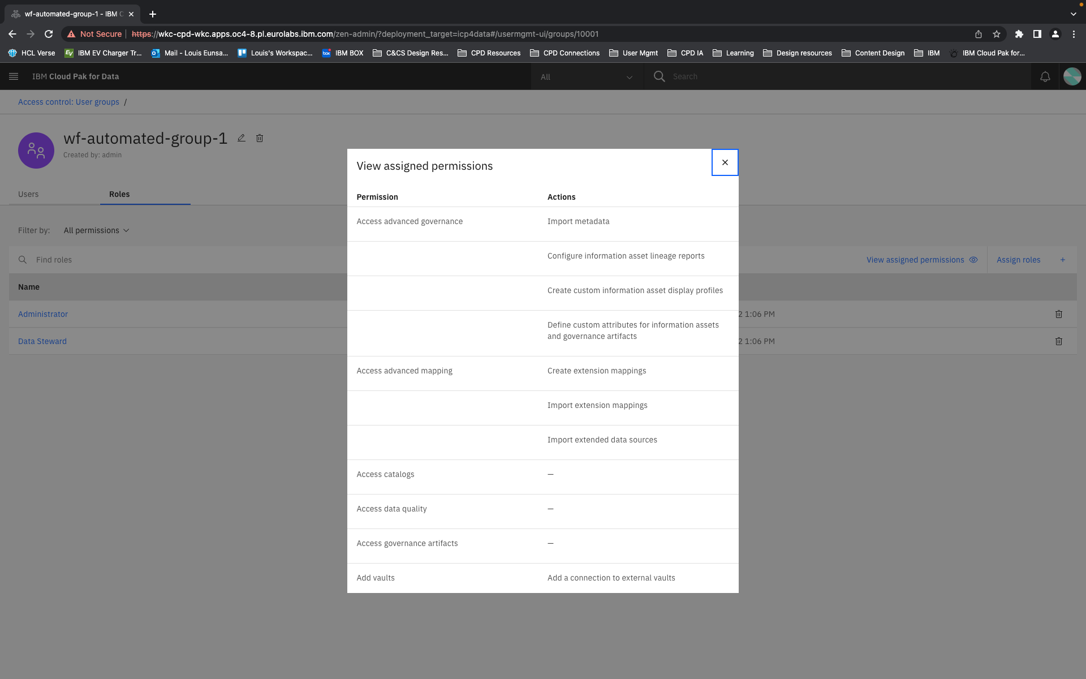Go to Access control: User groups breadcrumb
Image resolution: width=1086 pixels, height=679 pixels.
[x=68, y=102]
